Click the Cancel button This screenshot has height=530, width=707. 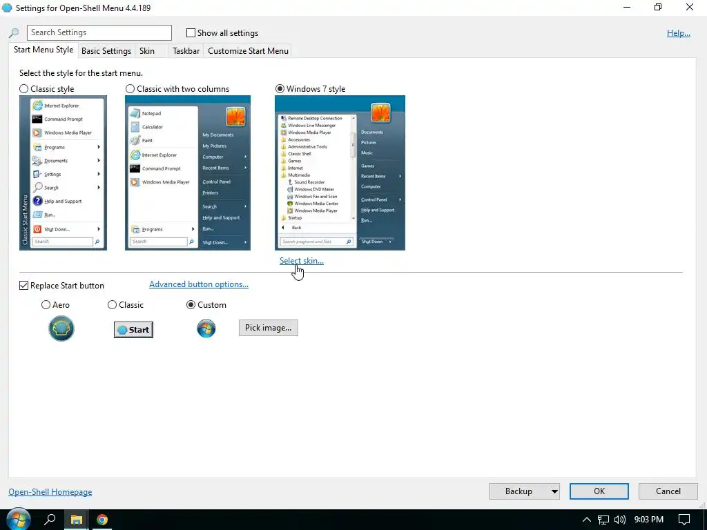(668, 491)
